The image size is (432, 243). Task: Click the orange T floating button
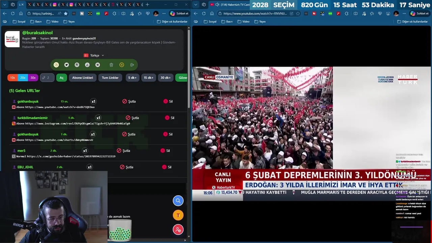[x=178, y=215]
